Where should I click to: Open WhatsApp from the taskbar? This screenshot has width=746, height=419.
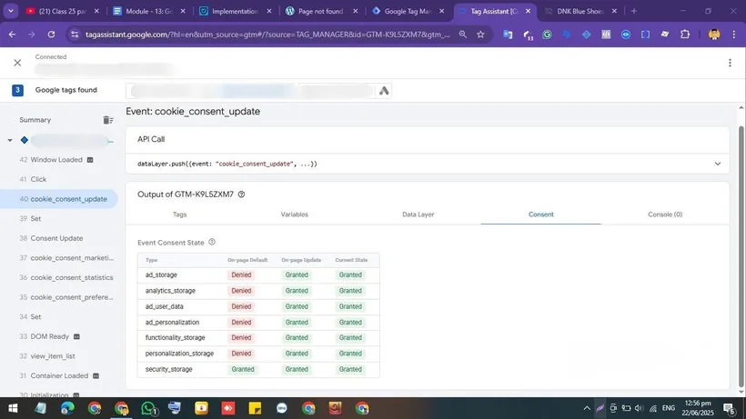[148, 408]
